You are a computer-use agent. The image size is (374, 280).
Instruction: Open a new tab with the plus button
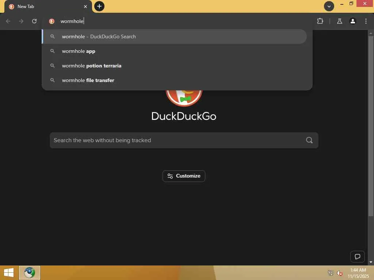(x=99, y=6)
